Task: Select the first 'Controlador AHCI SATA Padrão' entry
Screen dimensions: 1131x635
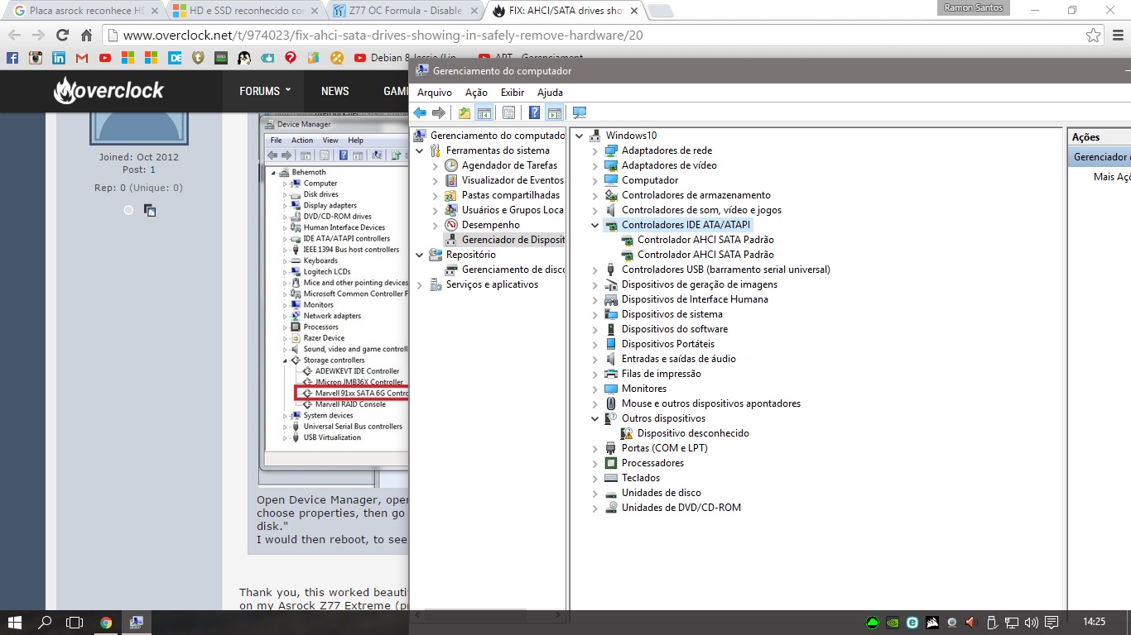Action: tap(705, 240)
